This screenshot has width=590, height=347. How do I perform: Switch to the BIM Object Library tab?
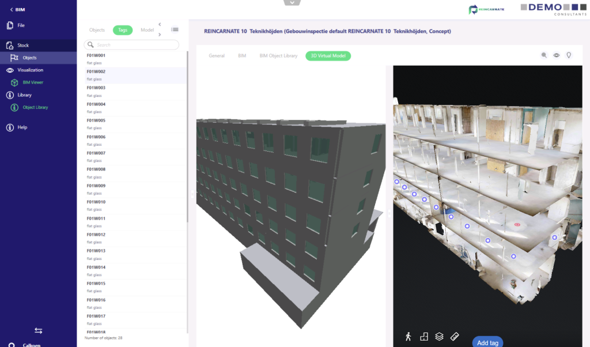[278, 56]
